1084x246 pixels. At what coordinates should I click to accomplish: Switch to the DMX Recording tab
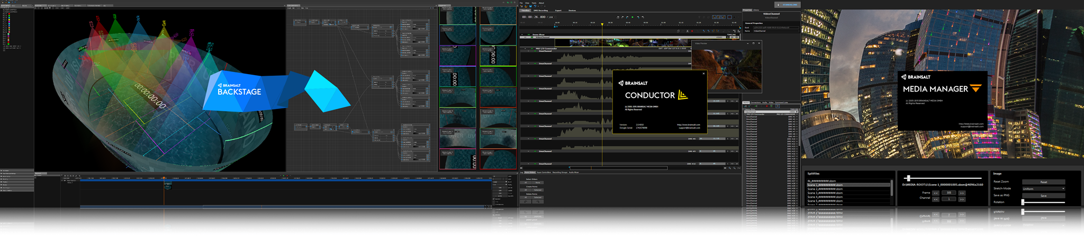pos(540,11)
